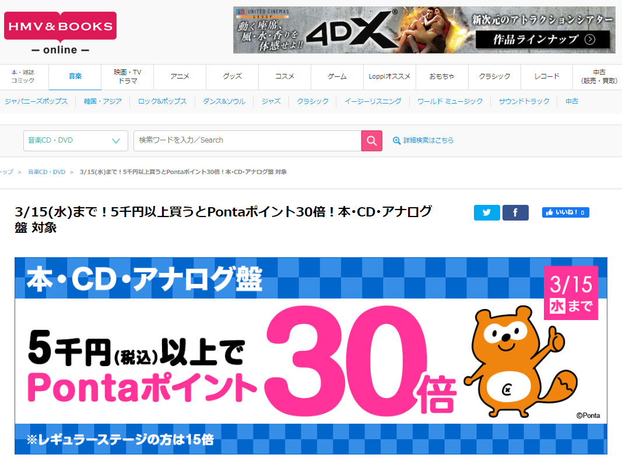The image size is (622, 458).
Task: Select the ゲーム tab
Action: 337,76
